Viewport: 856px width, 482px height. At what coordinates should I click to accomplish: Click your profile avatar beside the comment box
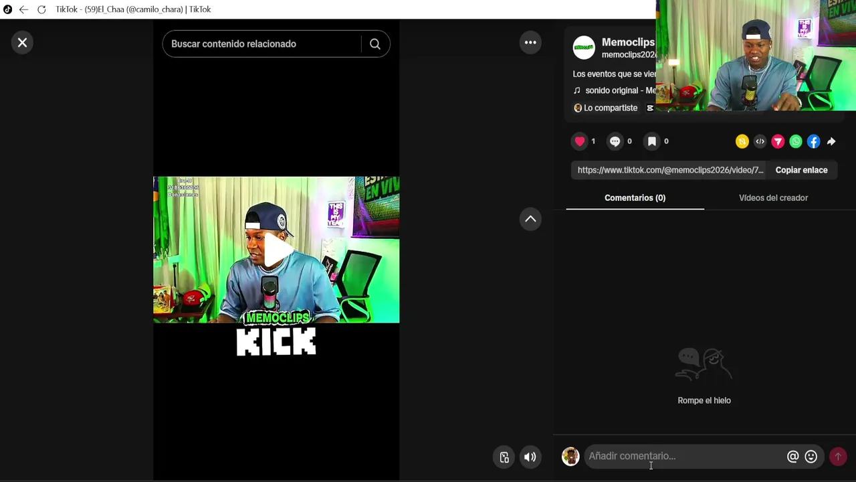pos(570,457)
